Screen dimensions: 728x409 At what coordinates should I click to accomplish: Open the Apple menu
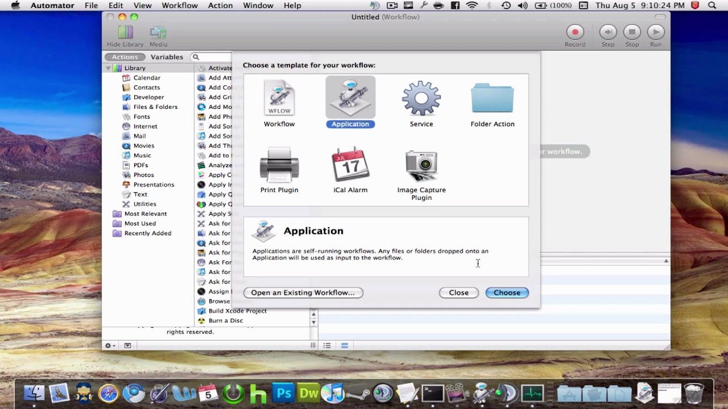point(15,6)
